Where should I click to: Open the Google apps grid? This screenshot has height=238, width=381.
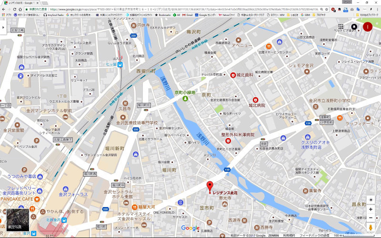(341, 27)
